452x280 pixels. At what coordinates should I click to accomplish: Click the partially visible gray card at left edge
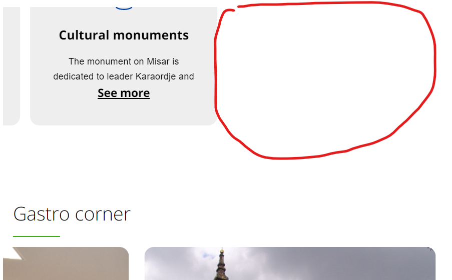point(11,66)
